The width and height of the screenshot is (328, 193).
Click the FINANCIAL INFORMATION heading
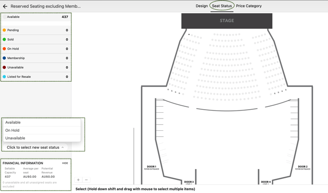tap(23, 163)
